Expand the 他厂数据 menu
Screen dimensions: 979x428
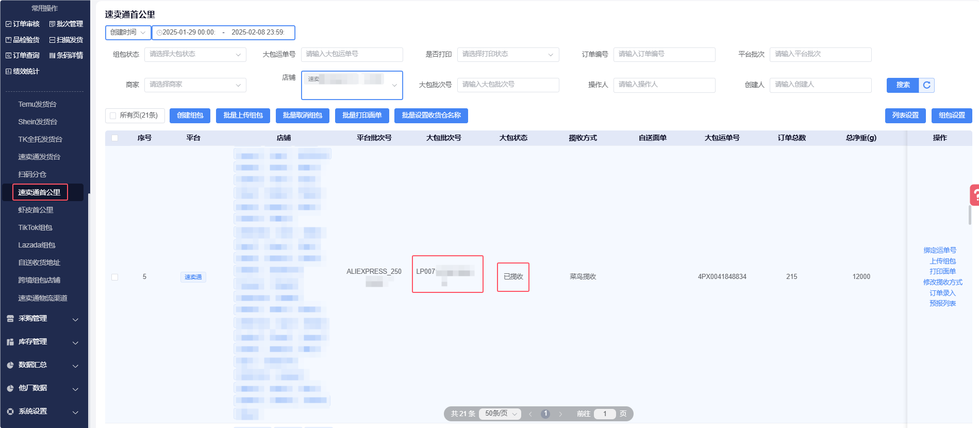[x=76, y=389]
